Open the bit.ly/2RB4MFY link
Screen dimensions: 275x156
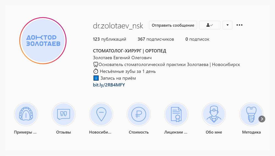tap(109, 85)
